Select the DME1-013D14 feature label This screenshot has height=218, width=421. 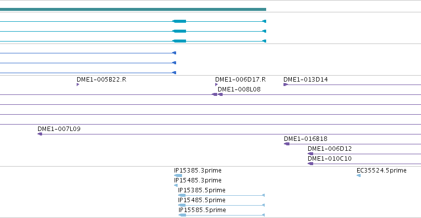306,80
